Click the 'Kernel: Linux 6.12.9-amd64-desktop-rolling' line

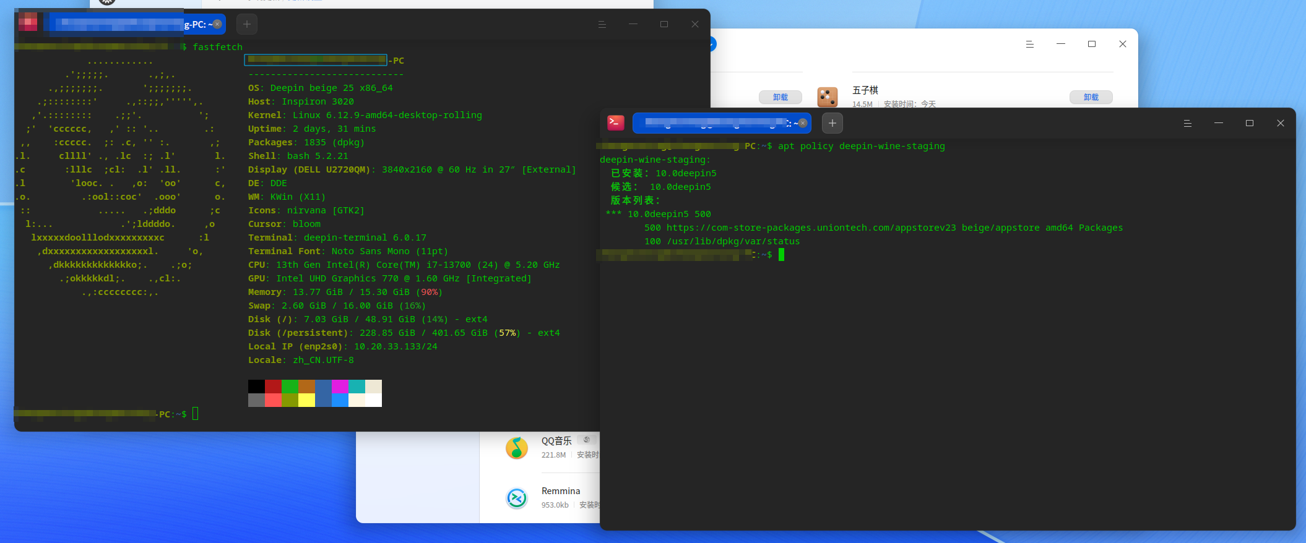tap(365, 115)
